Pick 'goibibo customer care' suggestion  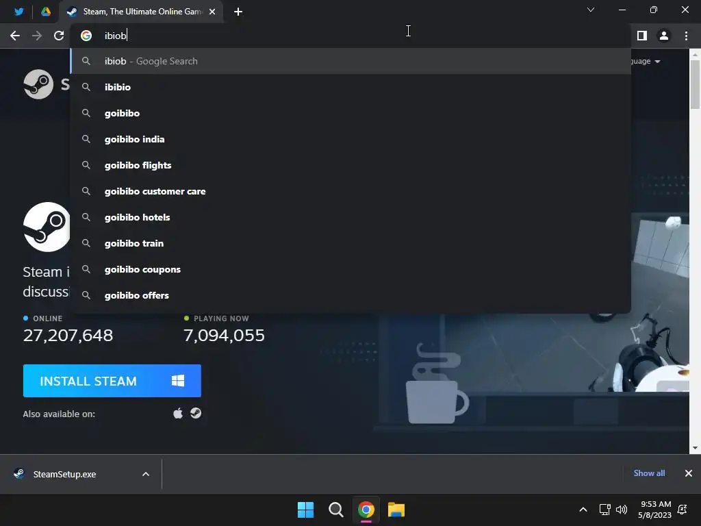click(350, 191)
